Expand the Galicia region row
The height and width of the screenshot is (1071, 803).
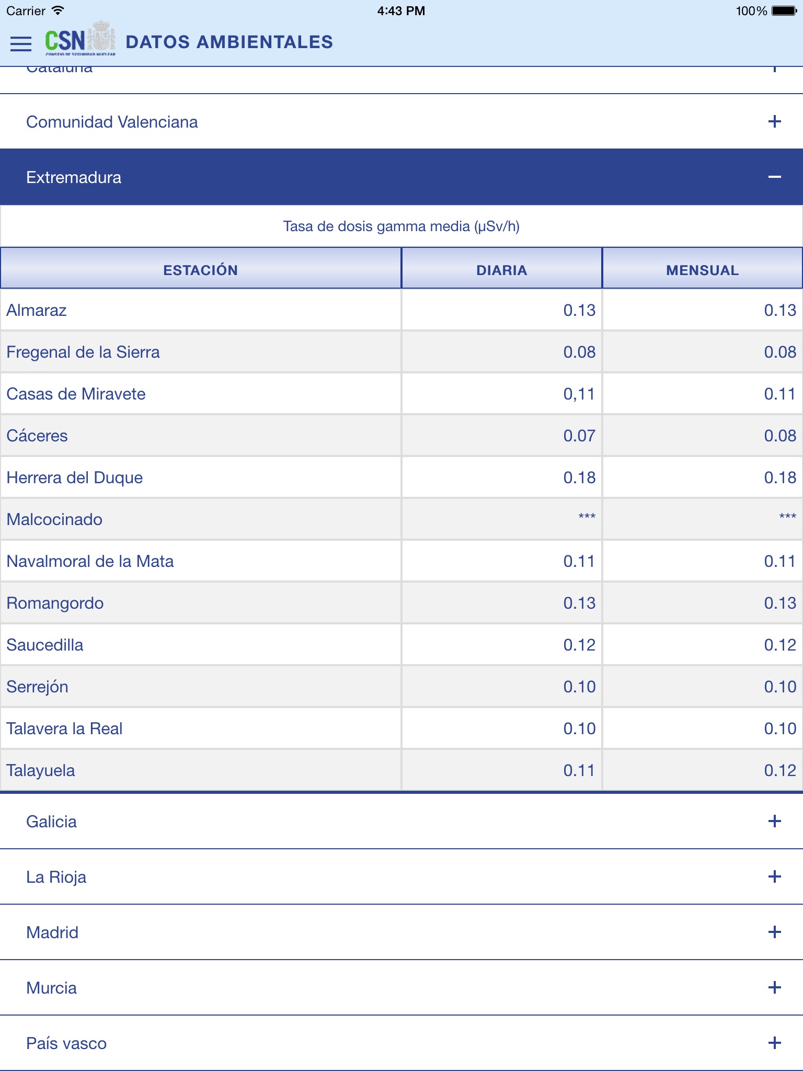(51, 822)
